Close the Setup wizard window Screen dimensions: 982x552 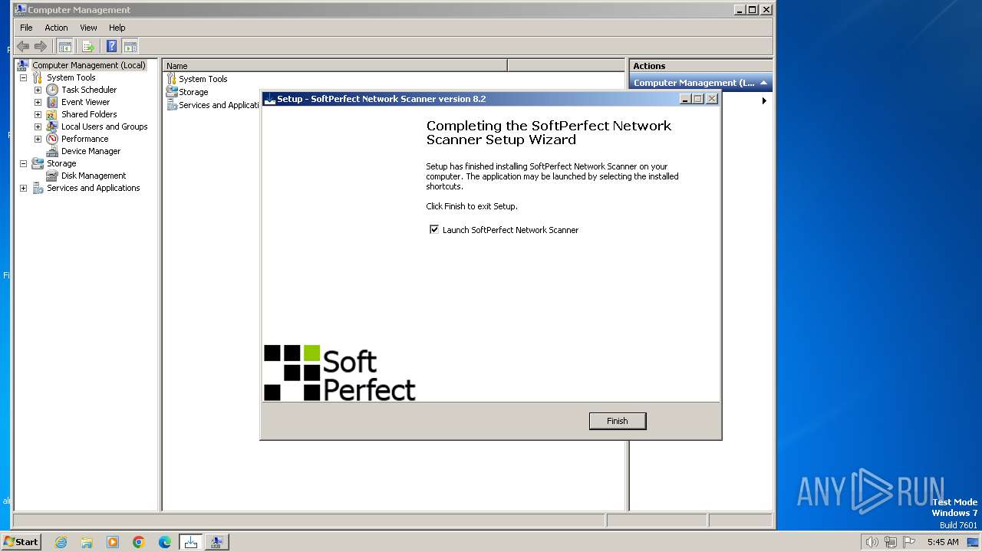tap(711, 99)
